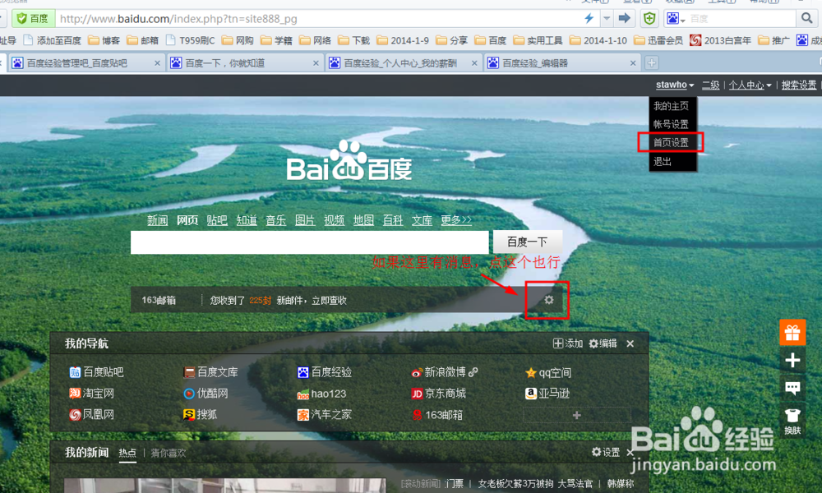
Task: Click the 新闻 search category link
Action: (x=157, y=220)
